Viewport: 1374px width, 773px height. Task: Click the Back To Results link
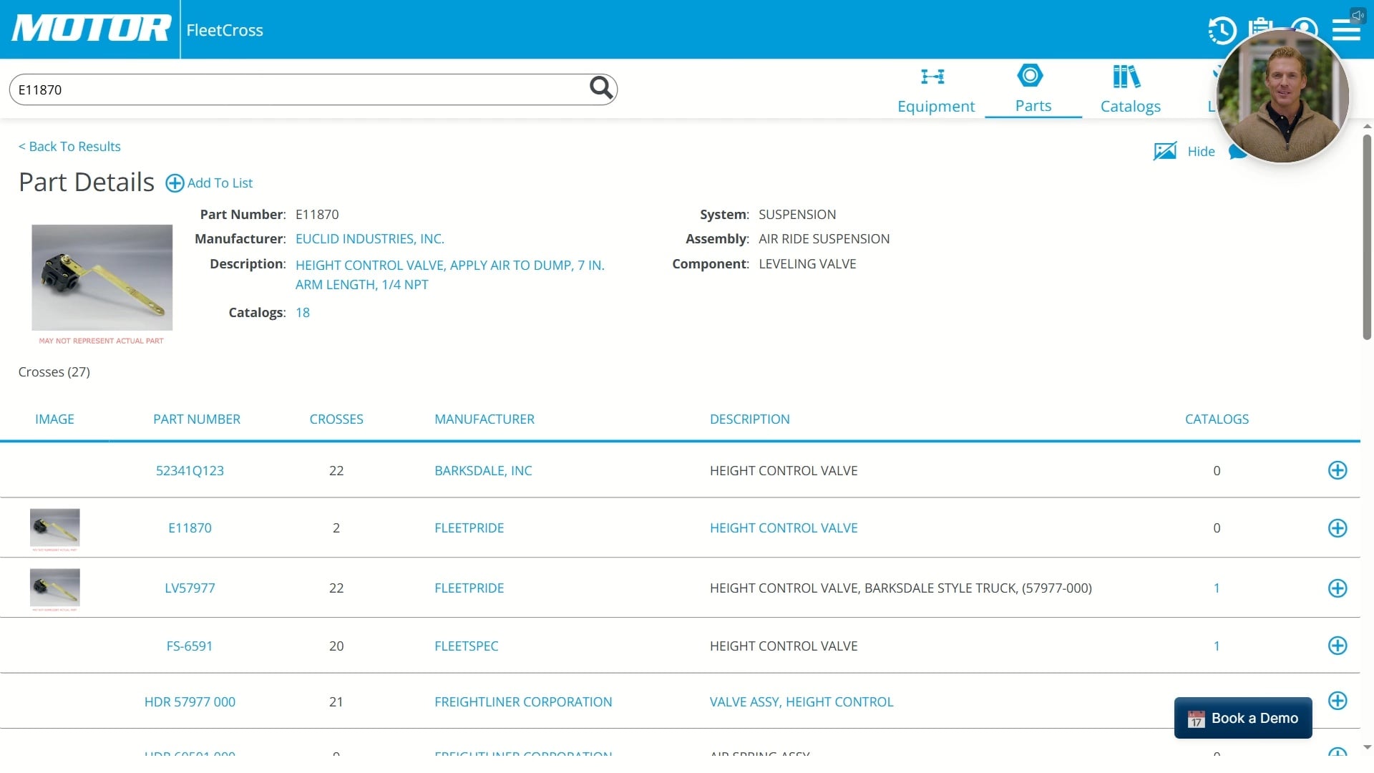(x=69, y=146)
